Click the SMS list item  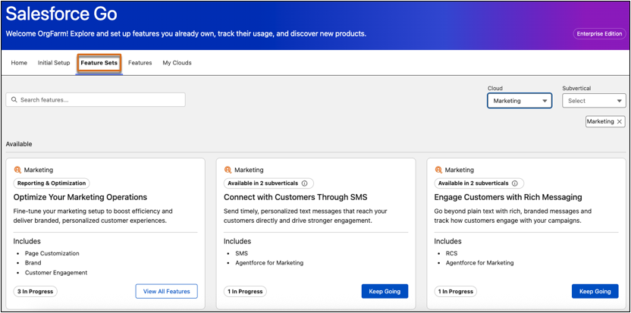pyautogui.click(x=242, y=253)
